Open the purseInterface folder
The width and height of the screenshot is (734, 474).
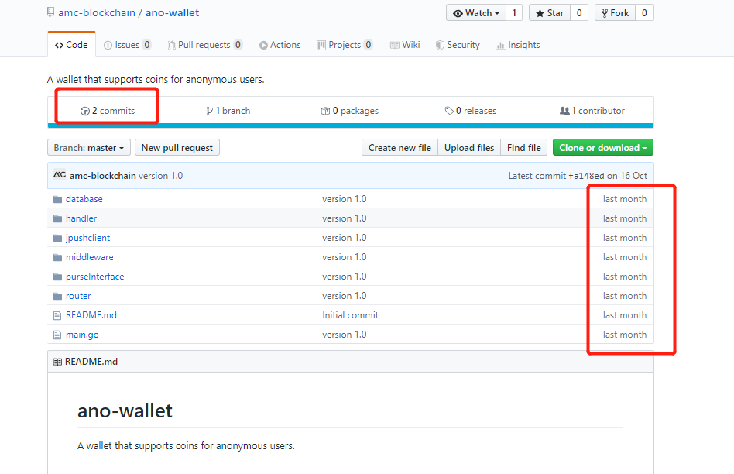point(95,276)
